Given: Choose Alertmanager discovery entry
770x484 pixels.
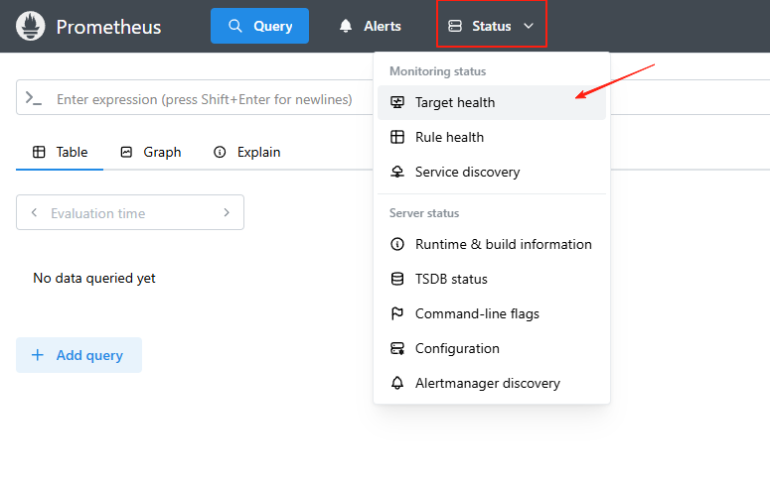Looking at the screenshot, I should click(492, 383).
